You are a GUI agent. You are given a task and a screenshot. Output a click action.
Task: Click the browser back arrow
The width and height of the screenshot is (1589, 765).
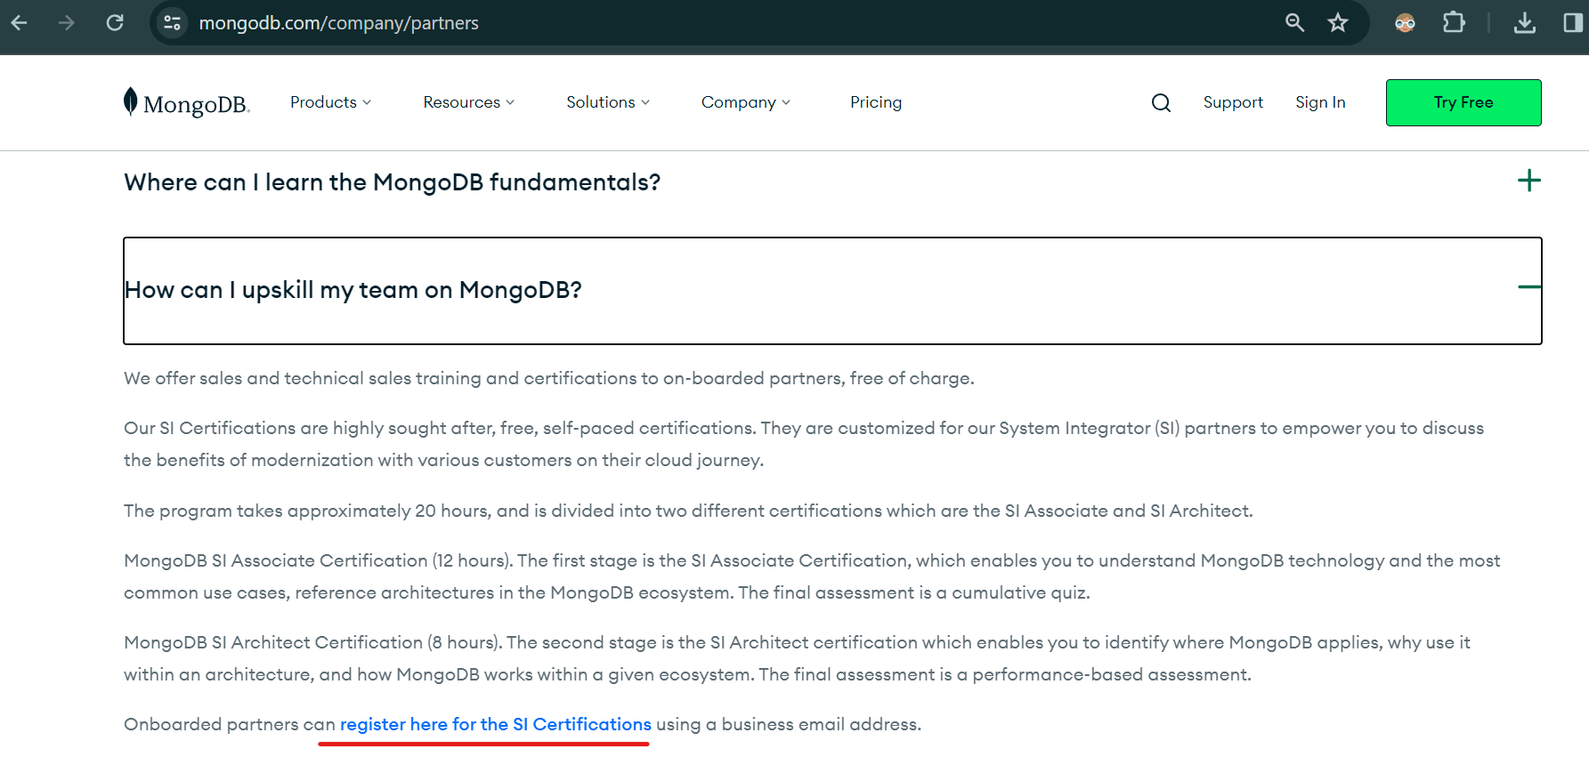20,23
